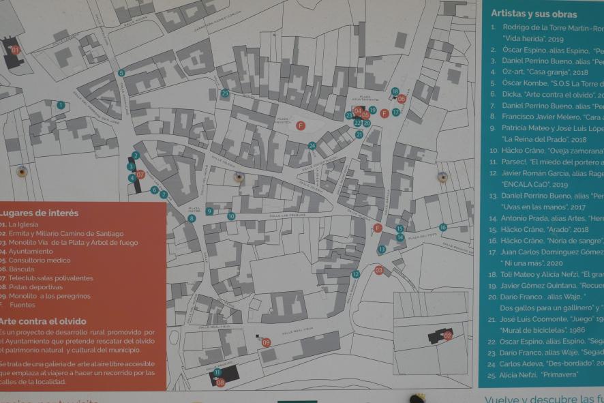Click red marker 03 Monolito Vía de la Plata
604x403 pixels.
click(379, 270)
